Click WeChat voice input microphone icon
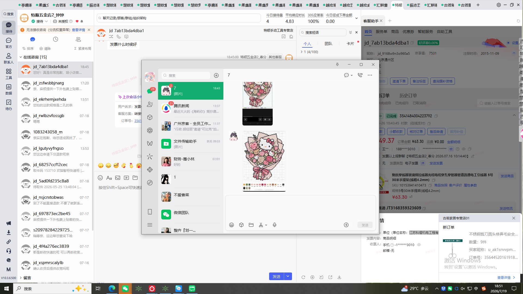523x294 pixels. [275, 225]
